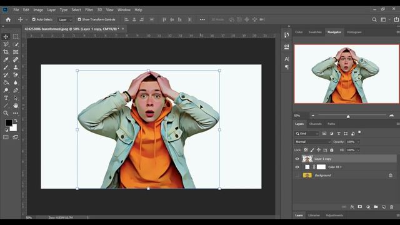Select the Zoom tool in toolbar
400x225 pixels.
[x=6, y=113]
